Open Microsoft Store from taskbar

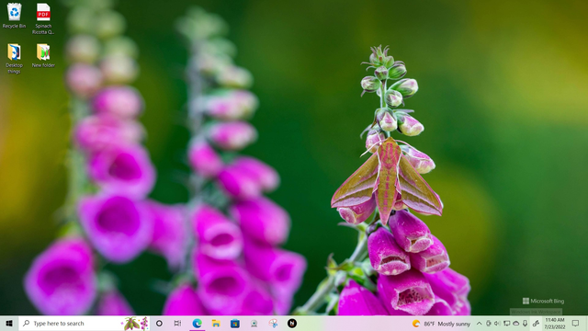[235, 323]
